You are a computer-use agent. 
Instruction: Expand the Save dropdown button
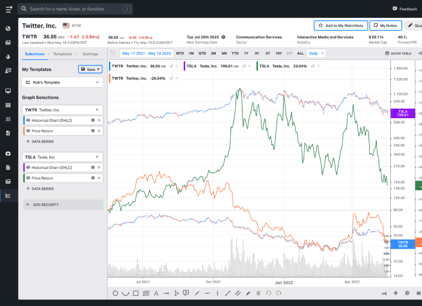[90, 69]
